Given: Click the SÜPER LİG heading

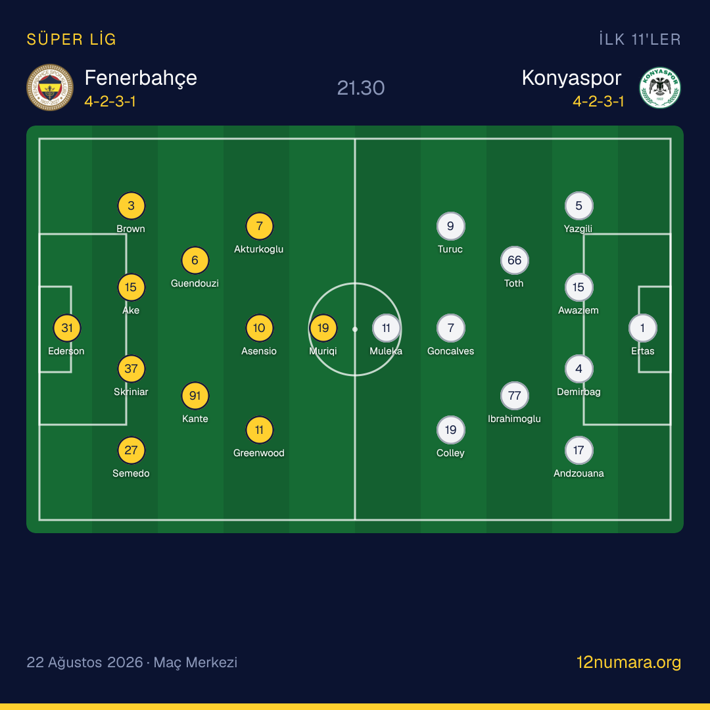Looking at the screenshot, I should coord(72,39).
